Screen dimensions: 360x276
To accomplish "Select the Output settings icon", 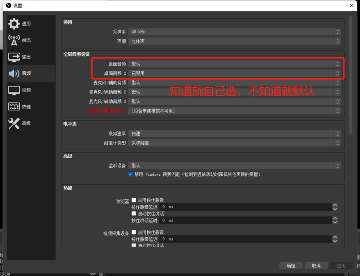I will pyautogui.click(x=14, y=57).
